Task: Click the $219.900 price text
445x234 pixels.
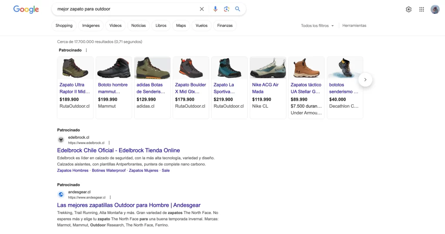Action: click(223, 99)
